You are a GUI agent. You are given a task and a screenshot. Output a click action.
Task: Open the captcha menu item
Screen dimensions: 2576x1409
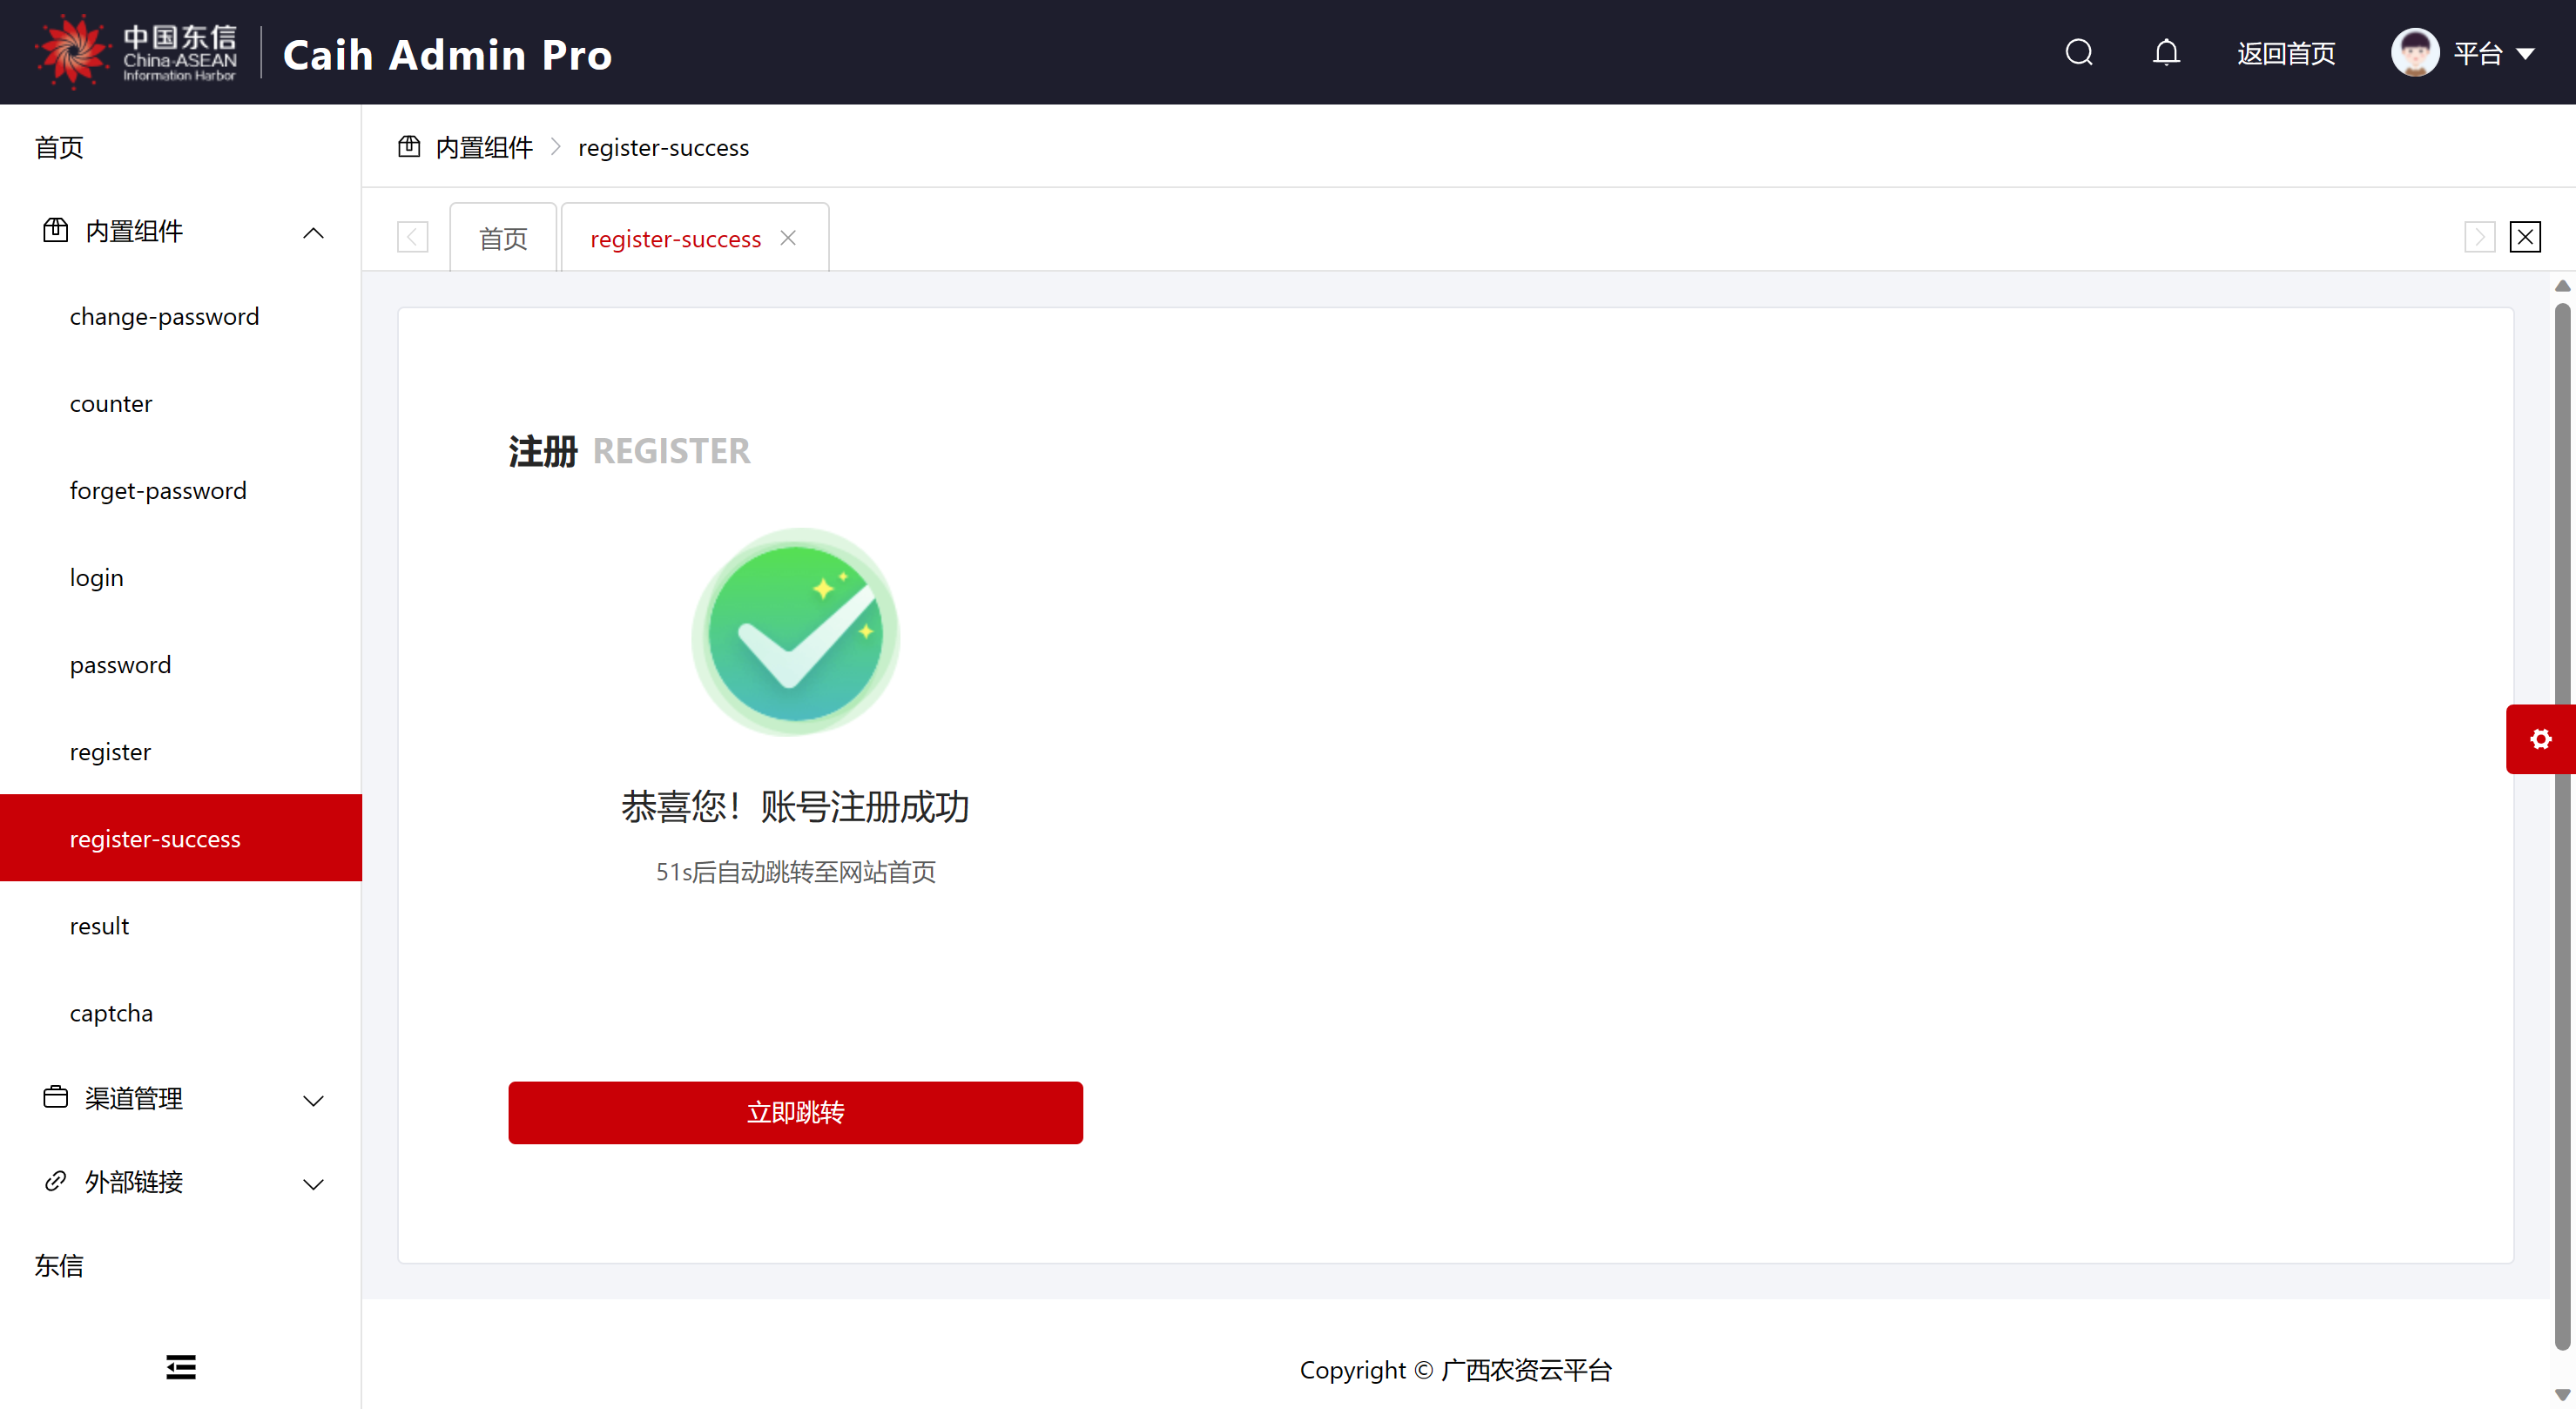111,1013
